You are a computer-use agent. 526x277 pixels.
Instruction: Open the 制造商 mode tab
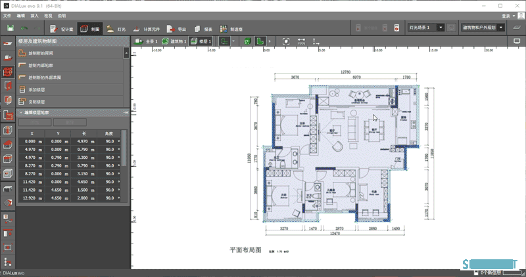[231, 29]
